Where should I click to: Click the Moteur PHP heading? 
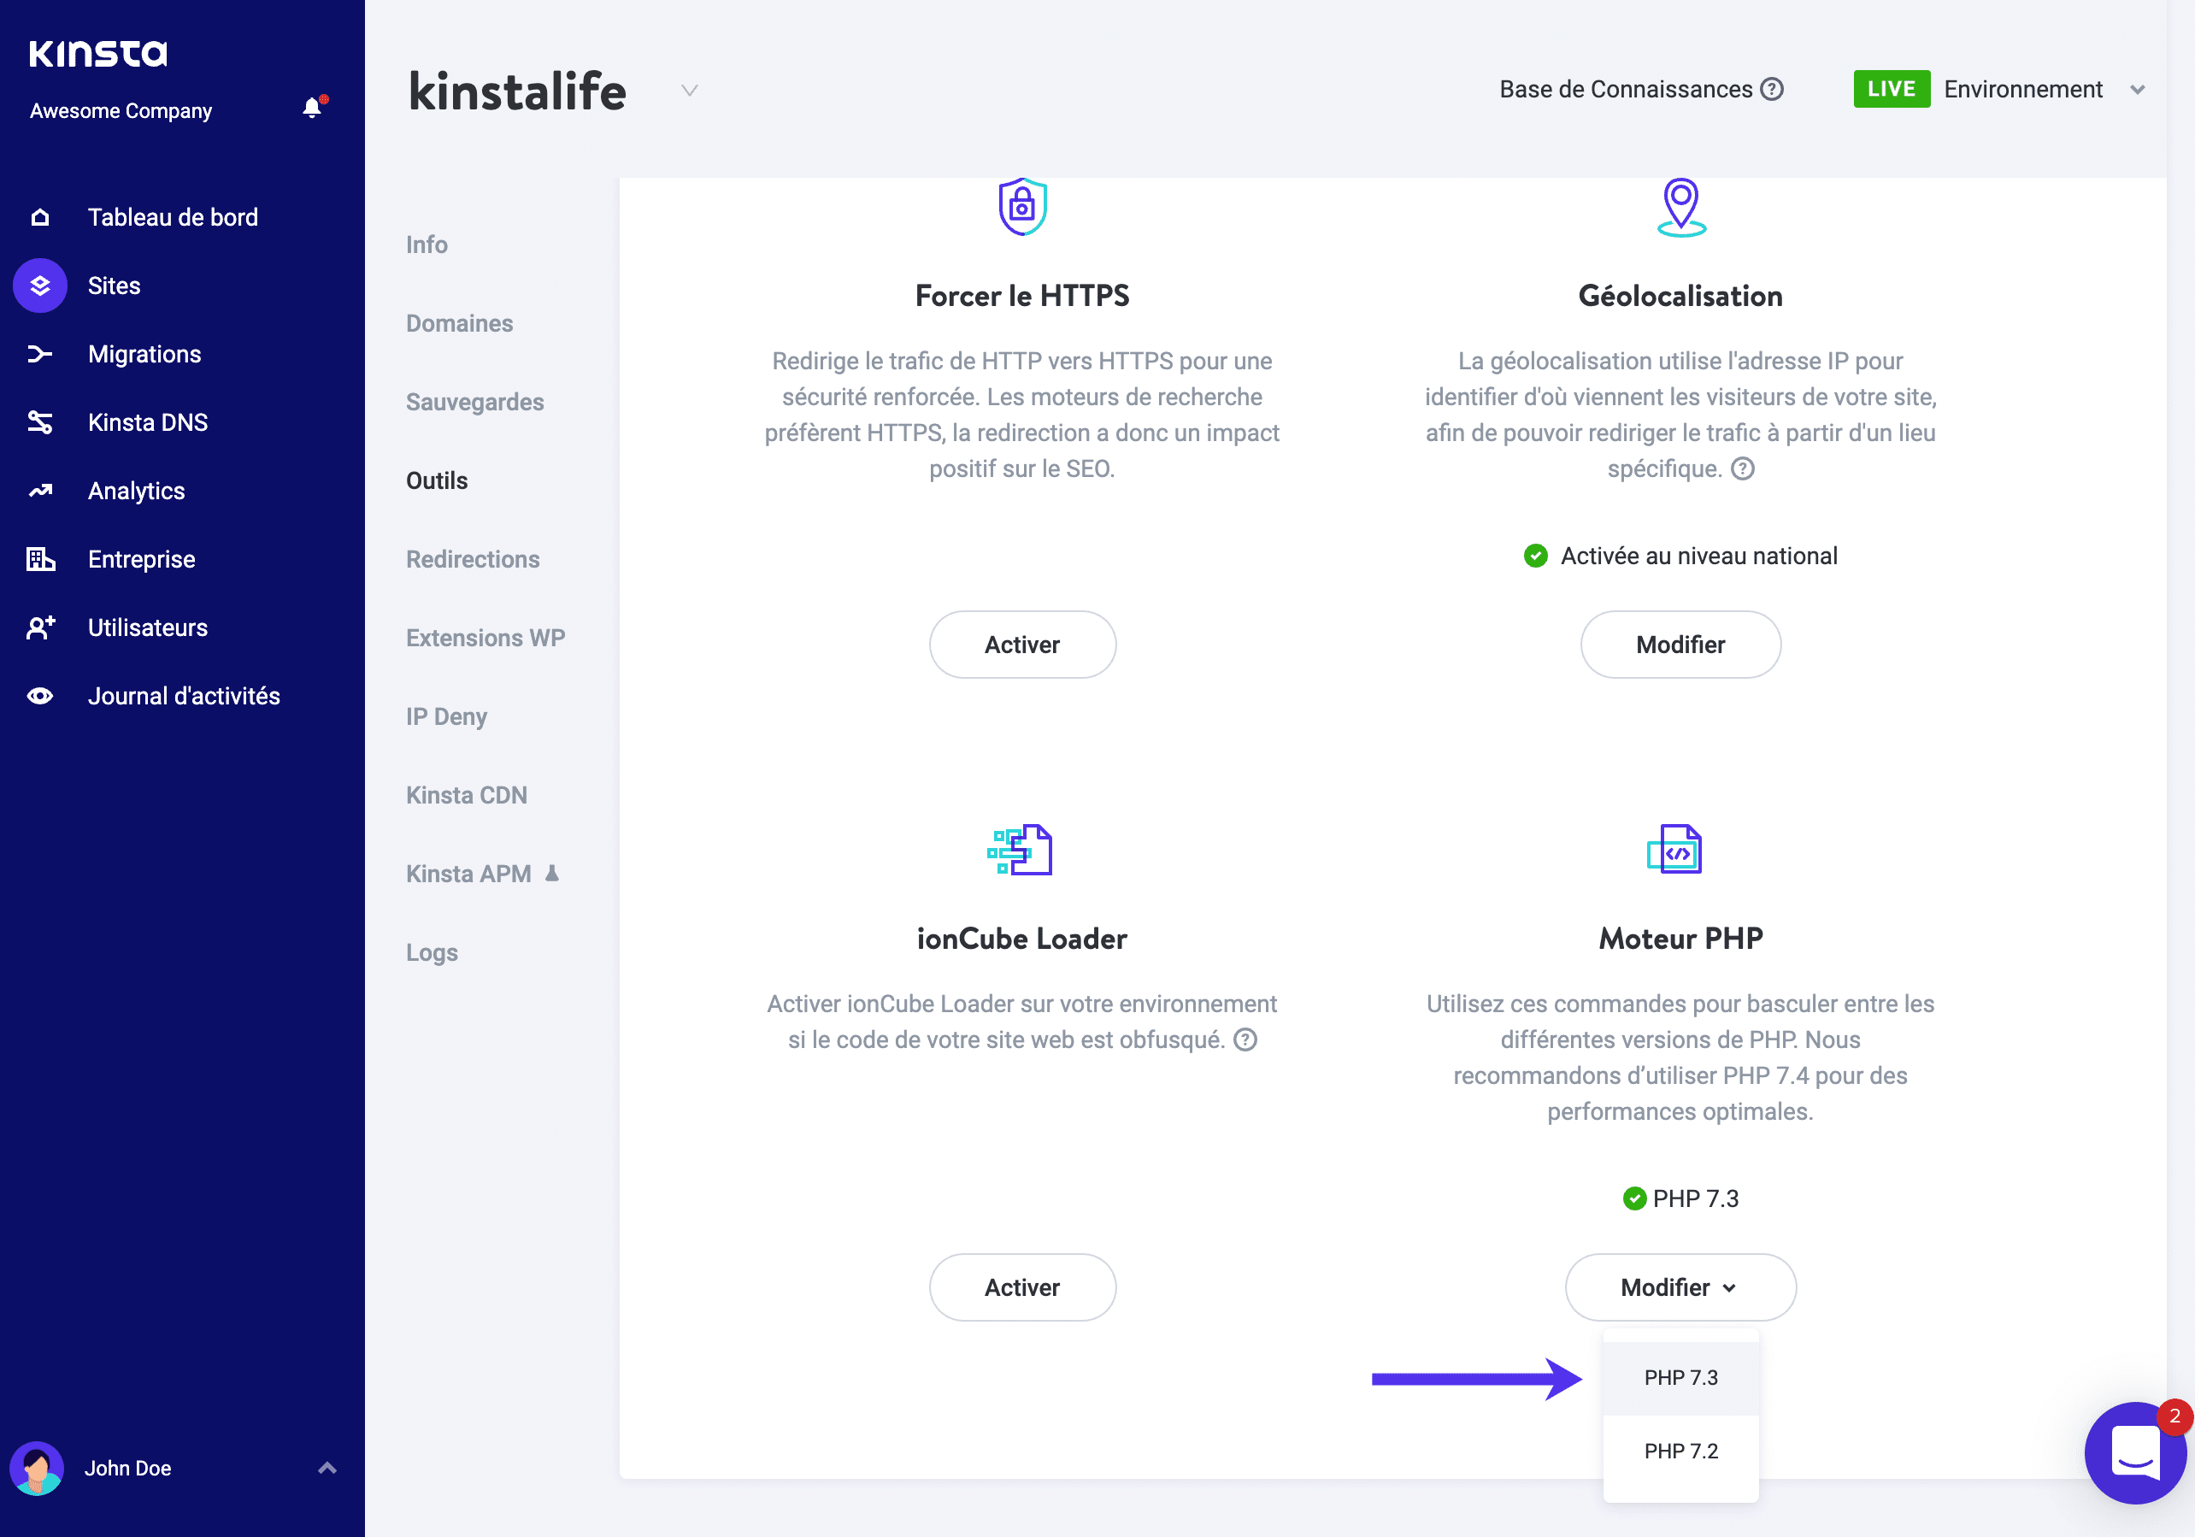coord(1680,939)
